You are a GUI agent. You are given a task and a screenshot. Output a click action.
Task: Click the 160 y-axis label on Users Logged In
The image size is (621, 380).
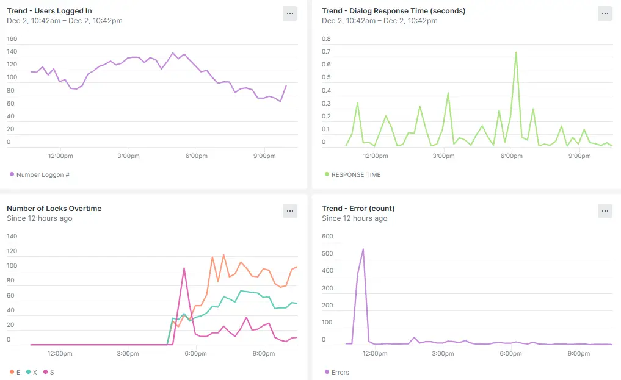(x=12, y=39)
